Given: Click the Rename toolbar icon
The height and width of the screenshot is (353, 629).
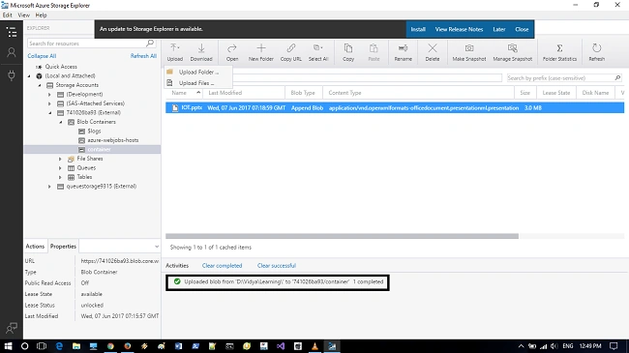Looking at the screenshot, I should (403, 52).
